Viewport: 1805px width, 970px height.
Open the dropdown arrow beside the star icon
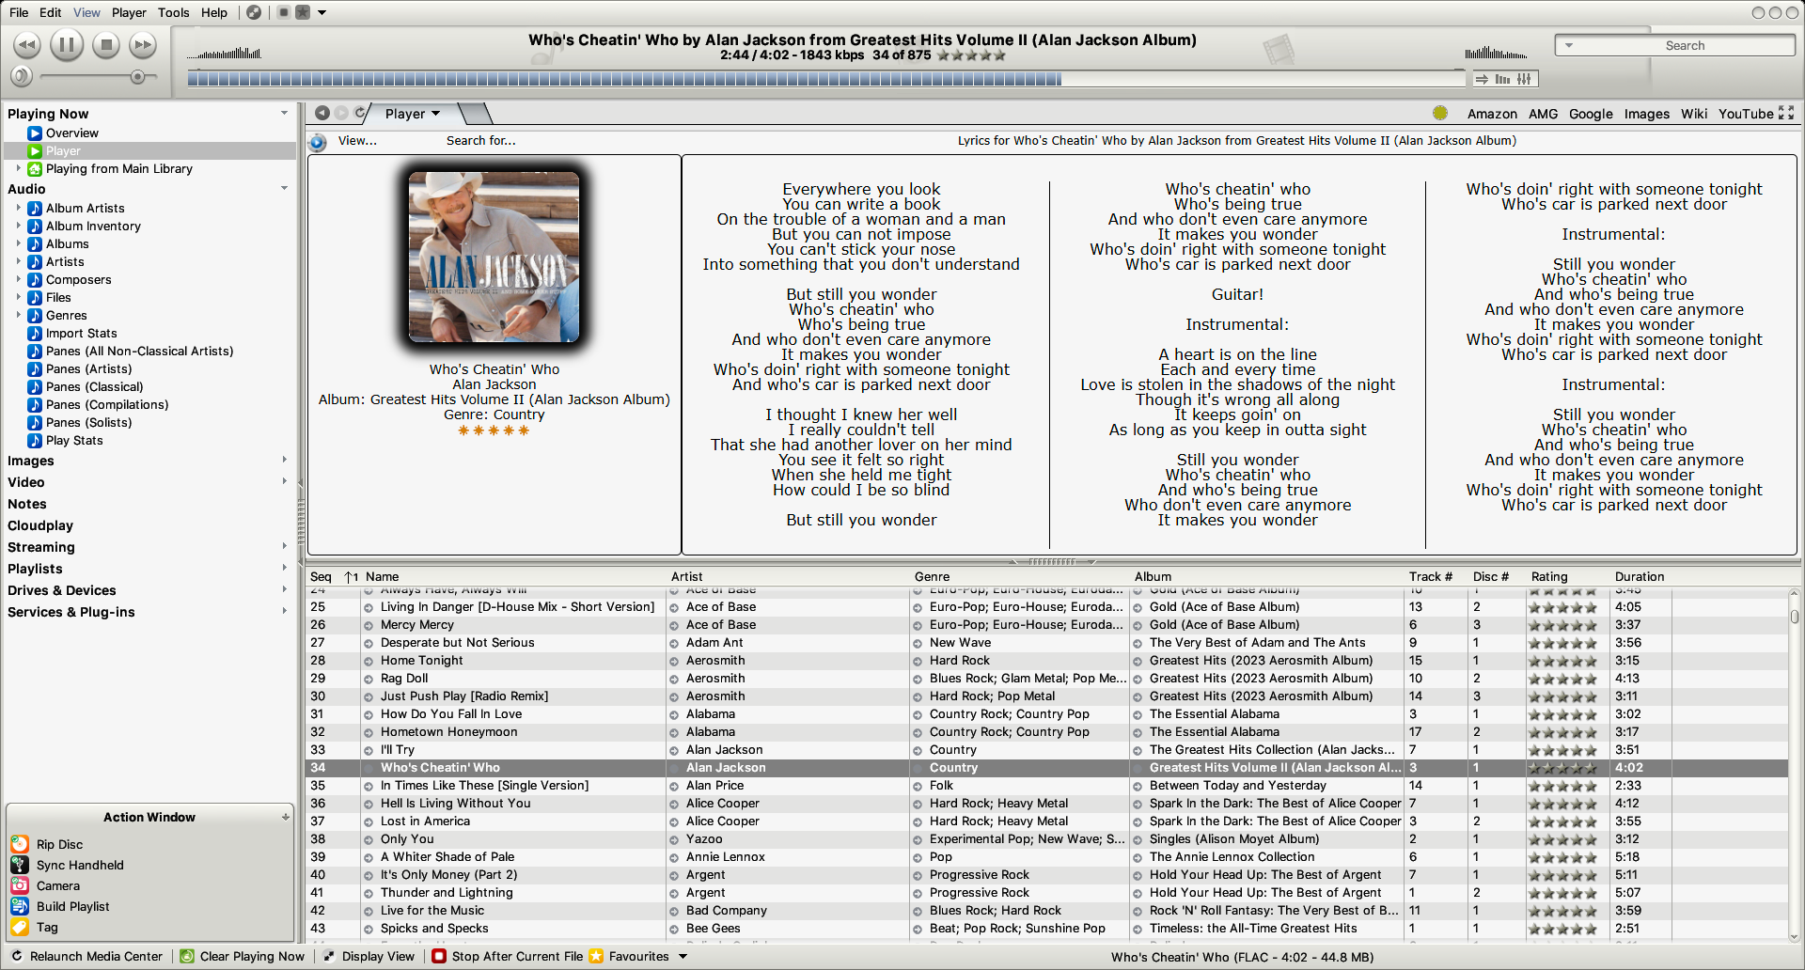(322, 13)
